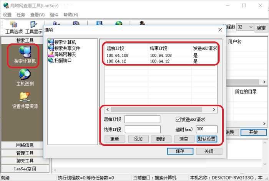Expand the 聊天工具 sidebar section
The width and height of the screenshot is (269, 181).
25,161
